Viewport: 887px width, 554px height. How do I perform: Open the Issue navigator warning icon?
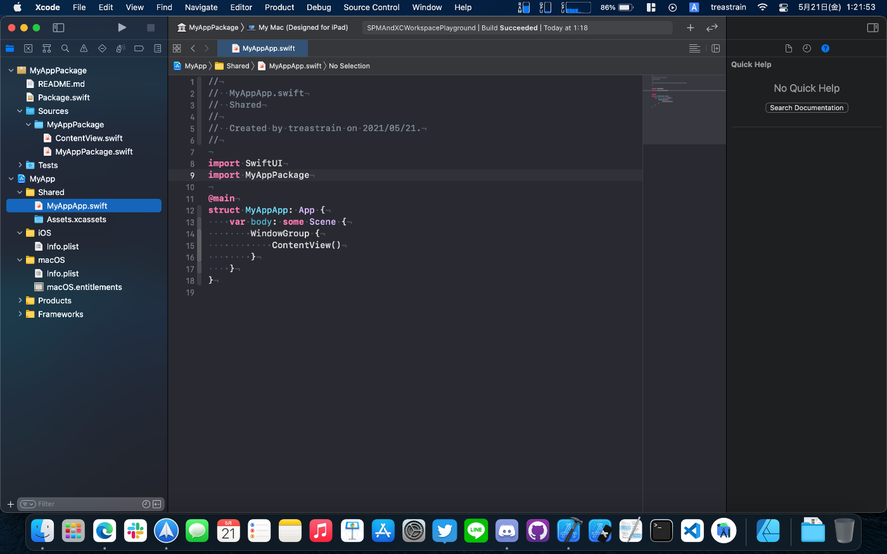pyautogui.click(x=84, y=49)
